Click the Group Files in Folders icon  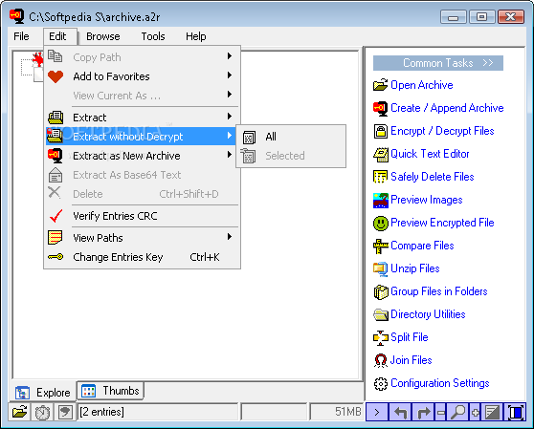pos(381,292)
